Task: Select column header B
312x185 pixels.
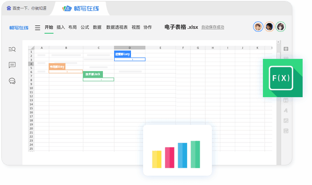Action: [x=66, y=48]
